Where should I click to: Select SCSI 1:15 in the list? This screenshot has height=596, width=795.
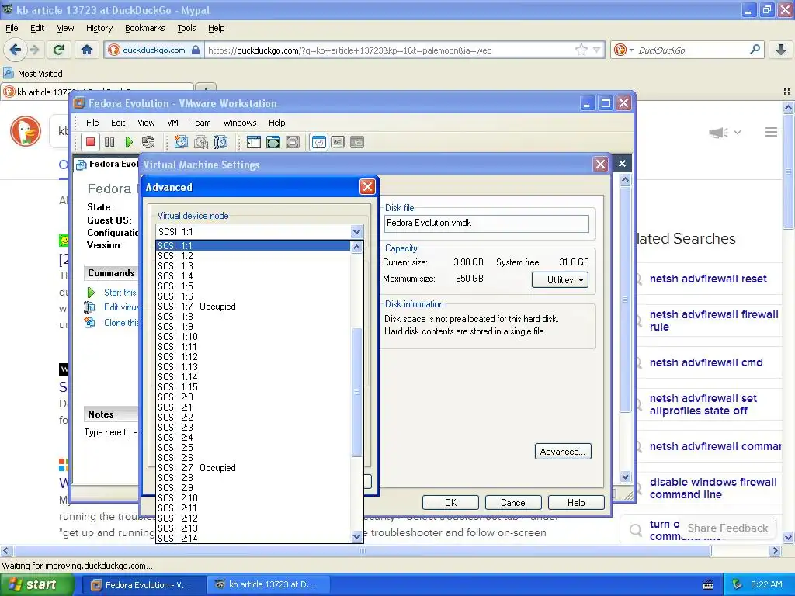[x=252, y=387]
